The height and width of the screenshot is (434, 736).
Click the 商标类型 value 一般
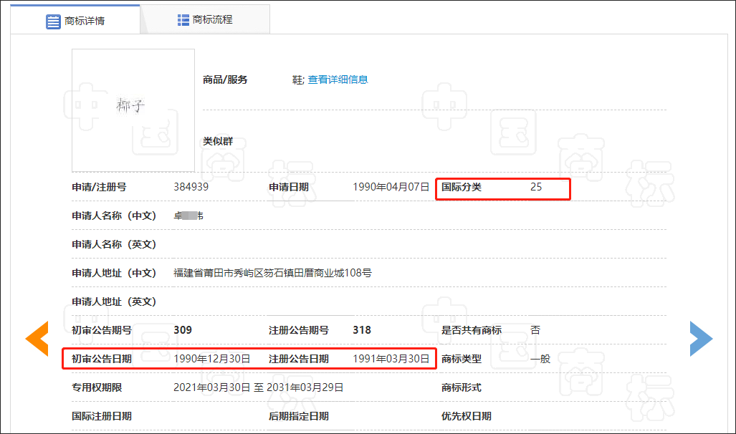(540, 359)
